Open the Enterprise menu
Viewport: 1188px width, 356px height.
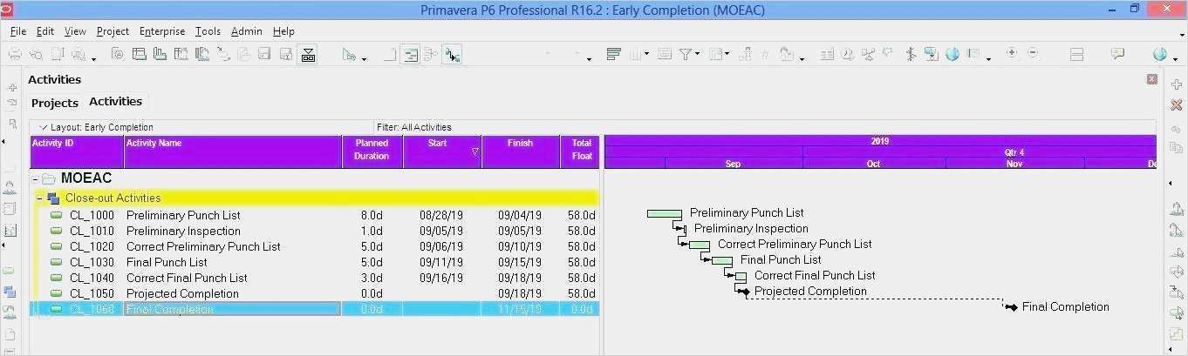click(x=161, y=31)
